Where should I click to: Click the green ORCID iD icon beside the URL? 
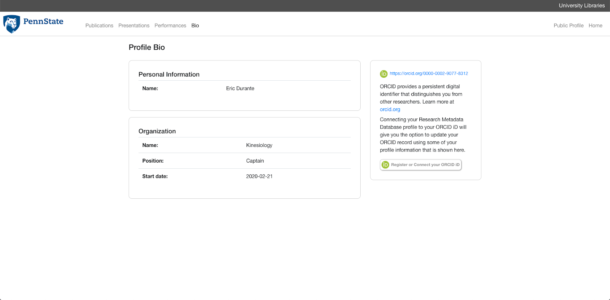pyautogui.click(x=384, y=74)
